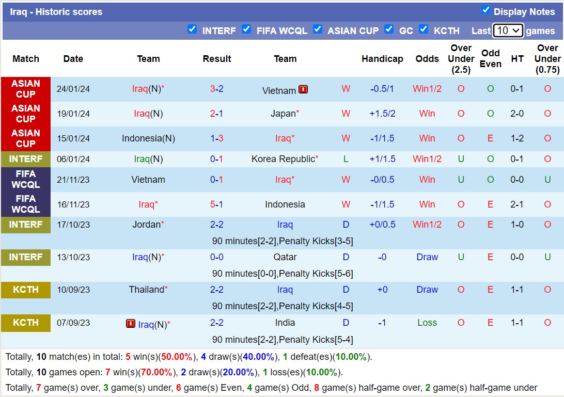The image size is (564, 397).
Task: Uncheck the INTERF filter checkbox
Action: (192, 29)
